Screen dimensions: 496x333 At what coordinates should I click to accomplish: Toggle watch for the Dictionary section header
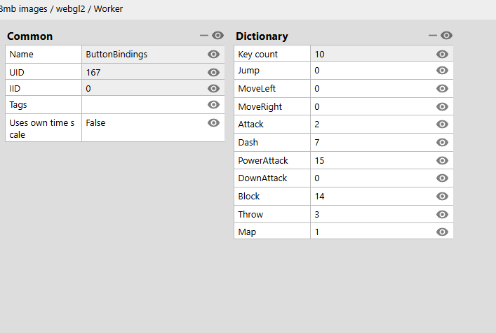click(x=446, y=35)
